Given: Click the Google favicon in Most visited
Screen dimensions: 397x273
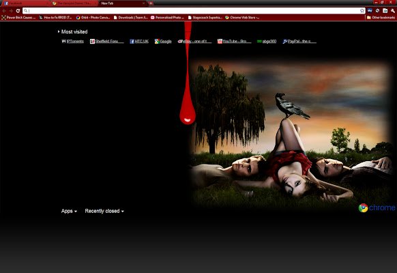Looking at the screenshot, I should tap(157, 41).
